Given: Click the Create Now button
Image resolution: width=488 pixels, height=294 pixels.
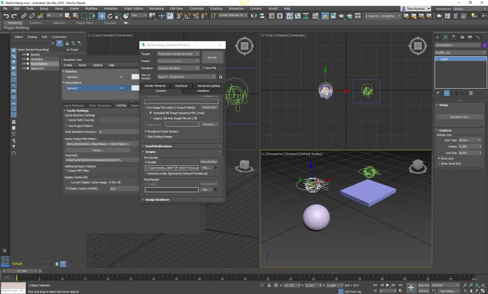Looking at the screenshot, I should [x=209, y=107].
